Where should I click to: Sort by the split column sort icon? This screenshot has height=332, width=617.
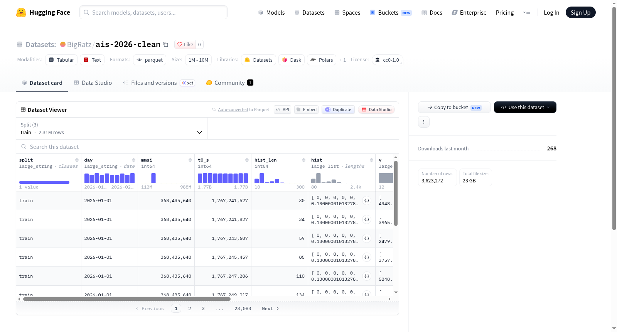77,160
